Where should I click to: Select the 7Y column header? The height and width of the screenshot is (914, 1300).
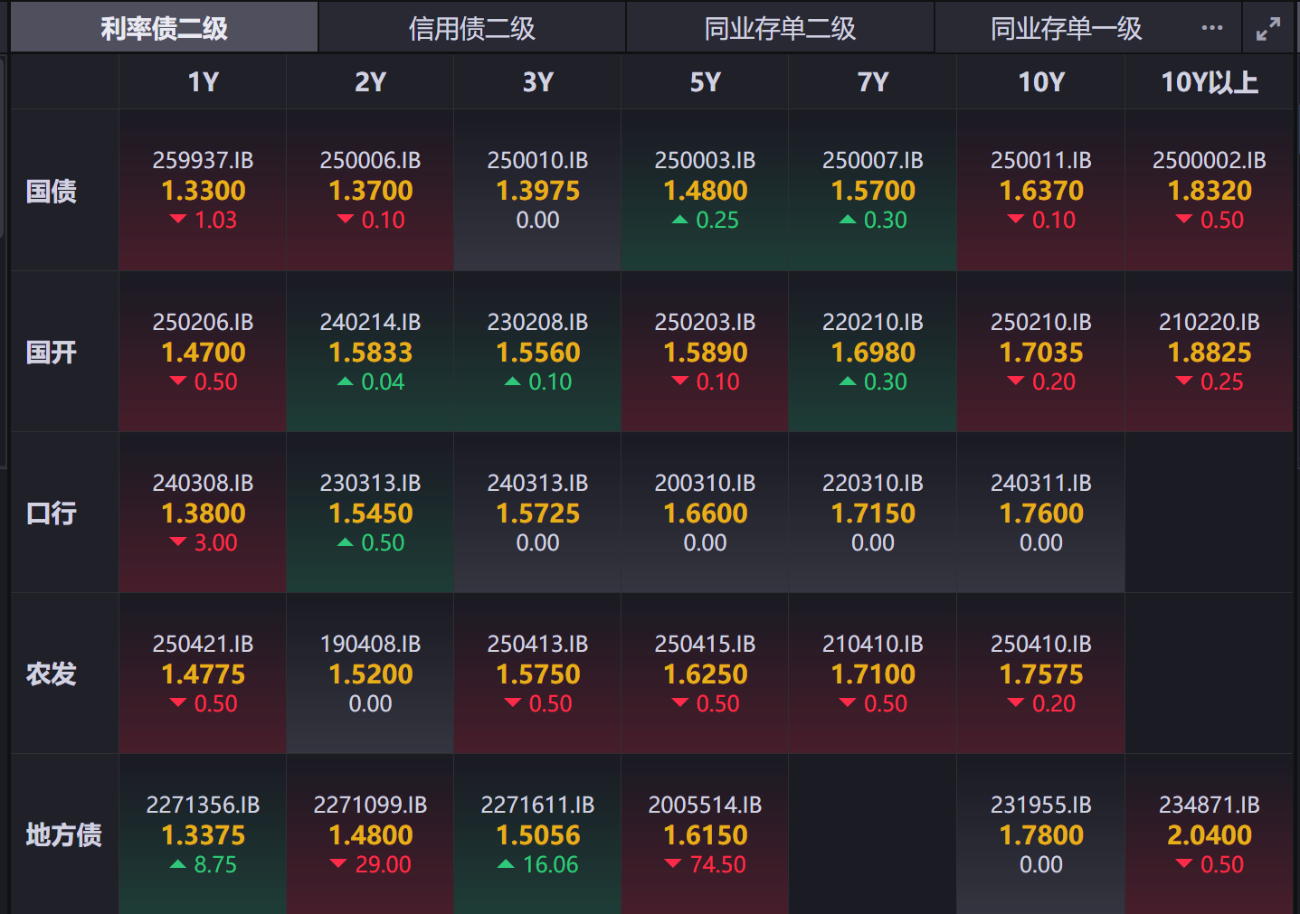point(872,81)
